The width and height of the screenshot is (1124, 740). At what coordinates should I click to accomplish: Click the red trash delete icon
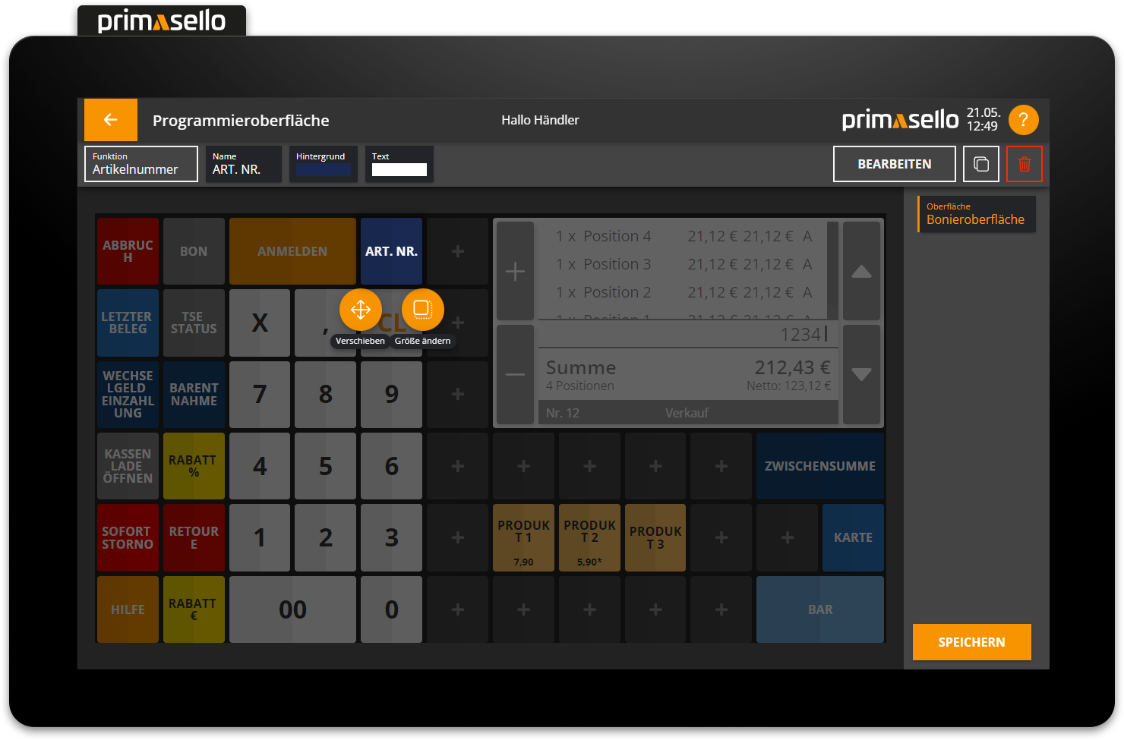(x=1024, y=164)
